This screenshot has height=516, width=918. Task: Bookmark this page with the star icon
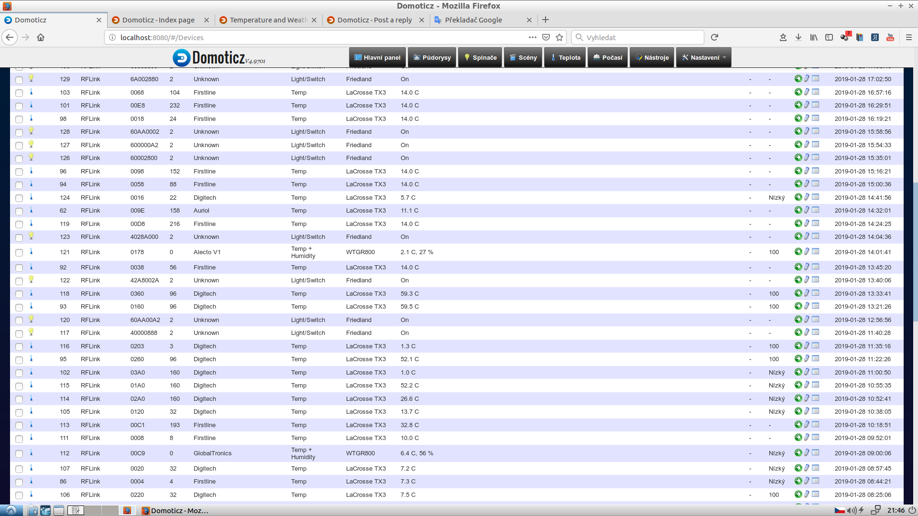click(x=559, y=37)
